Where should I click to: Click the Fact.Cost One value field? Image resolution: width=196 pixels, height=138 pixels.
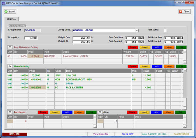(x=135, y=38)
